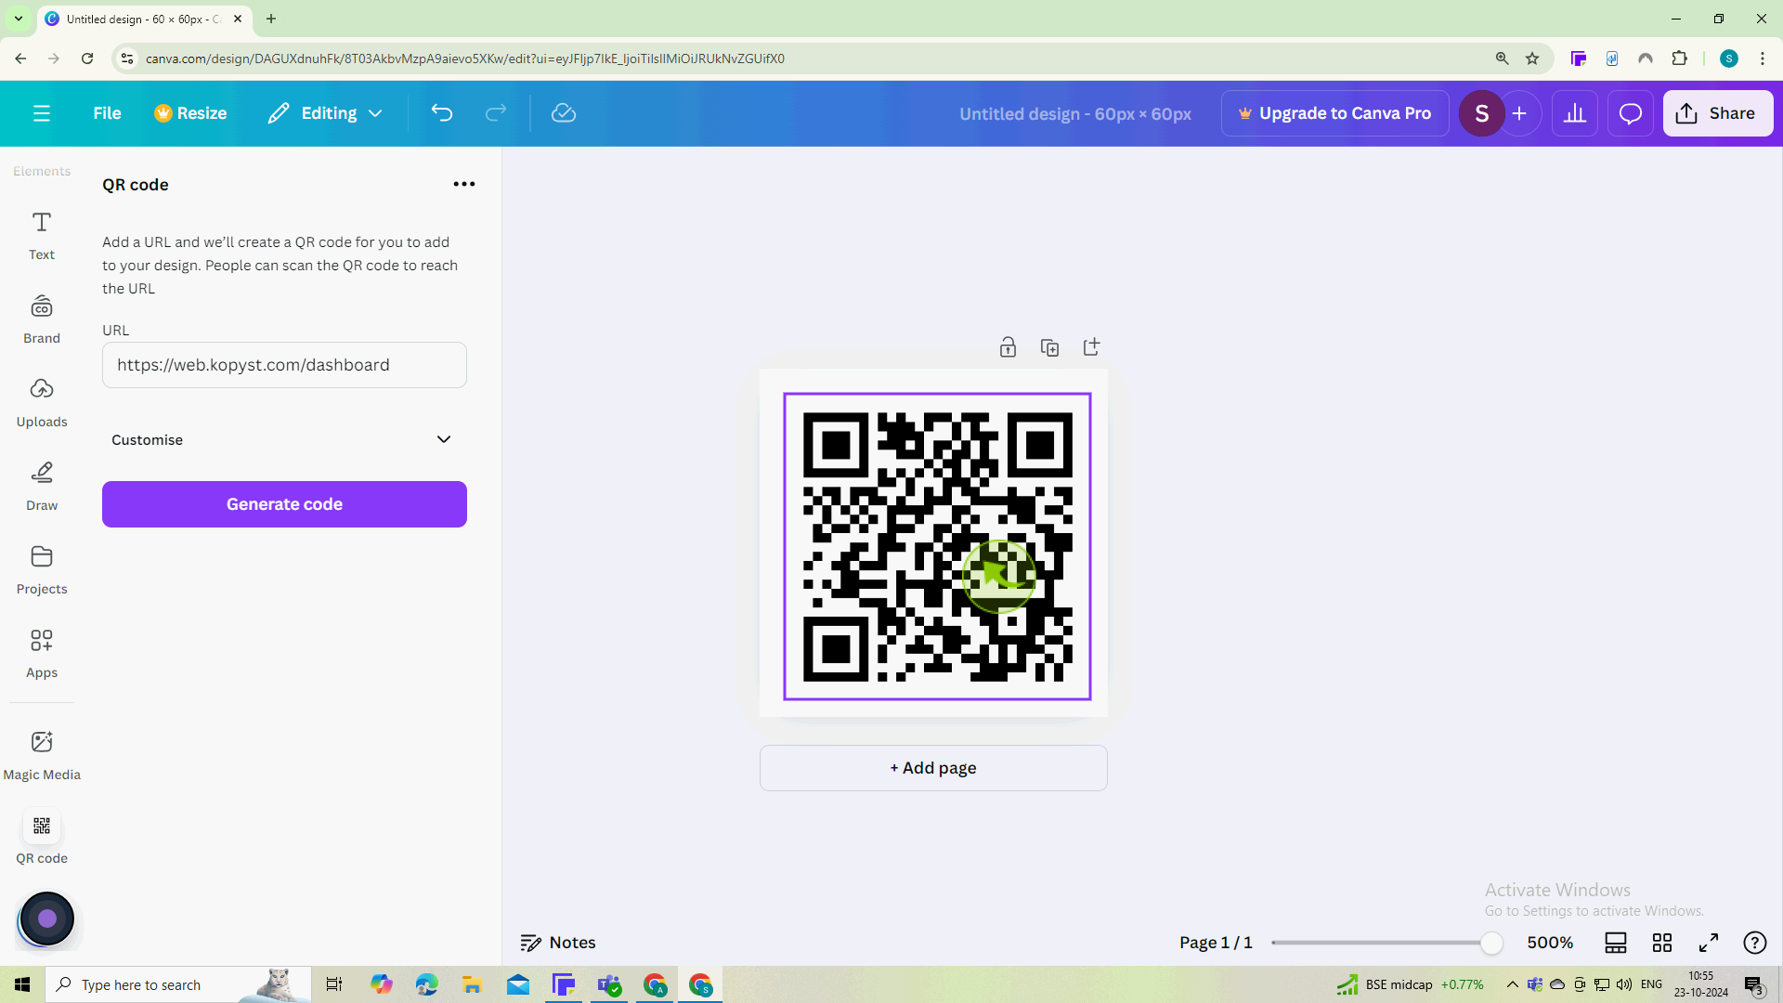Screen dimensions: 1783x1003
Task: Expand the Customise section
Action: pos(284,439)
